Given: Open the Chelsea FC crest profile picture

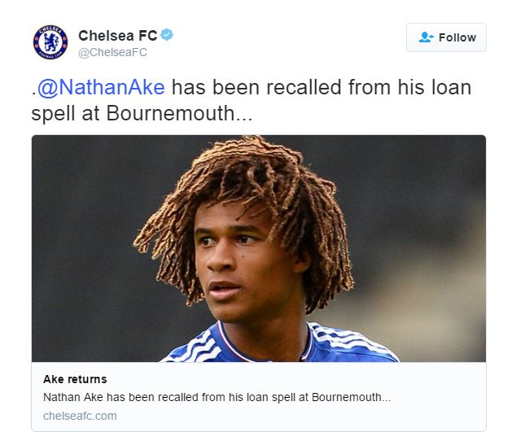Looking at the screenshot, I should 50,42.
